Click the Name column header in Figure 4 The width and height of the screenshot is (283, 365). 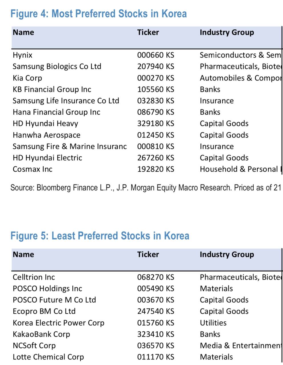pos(23,32)
